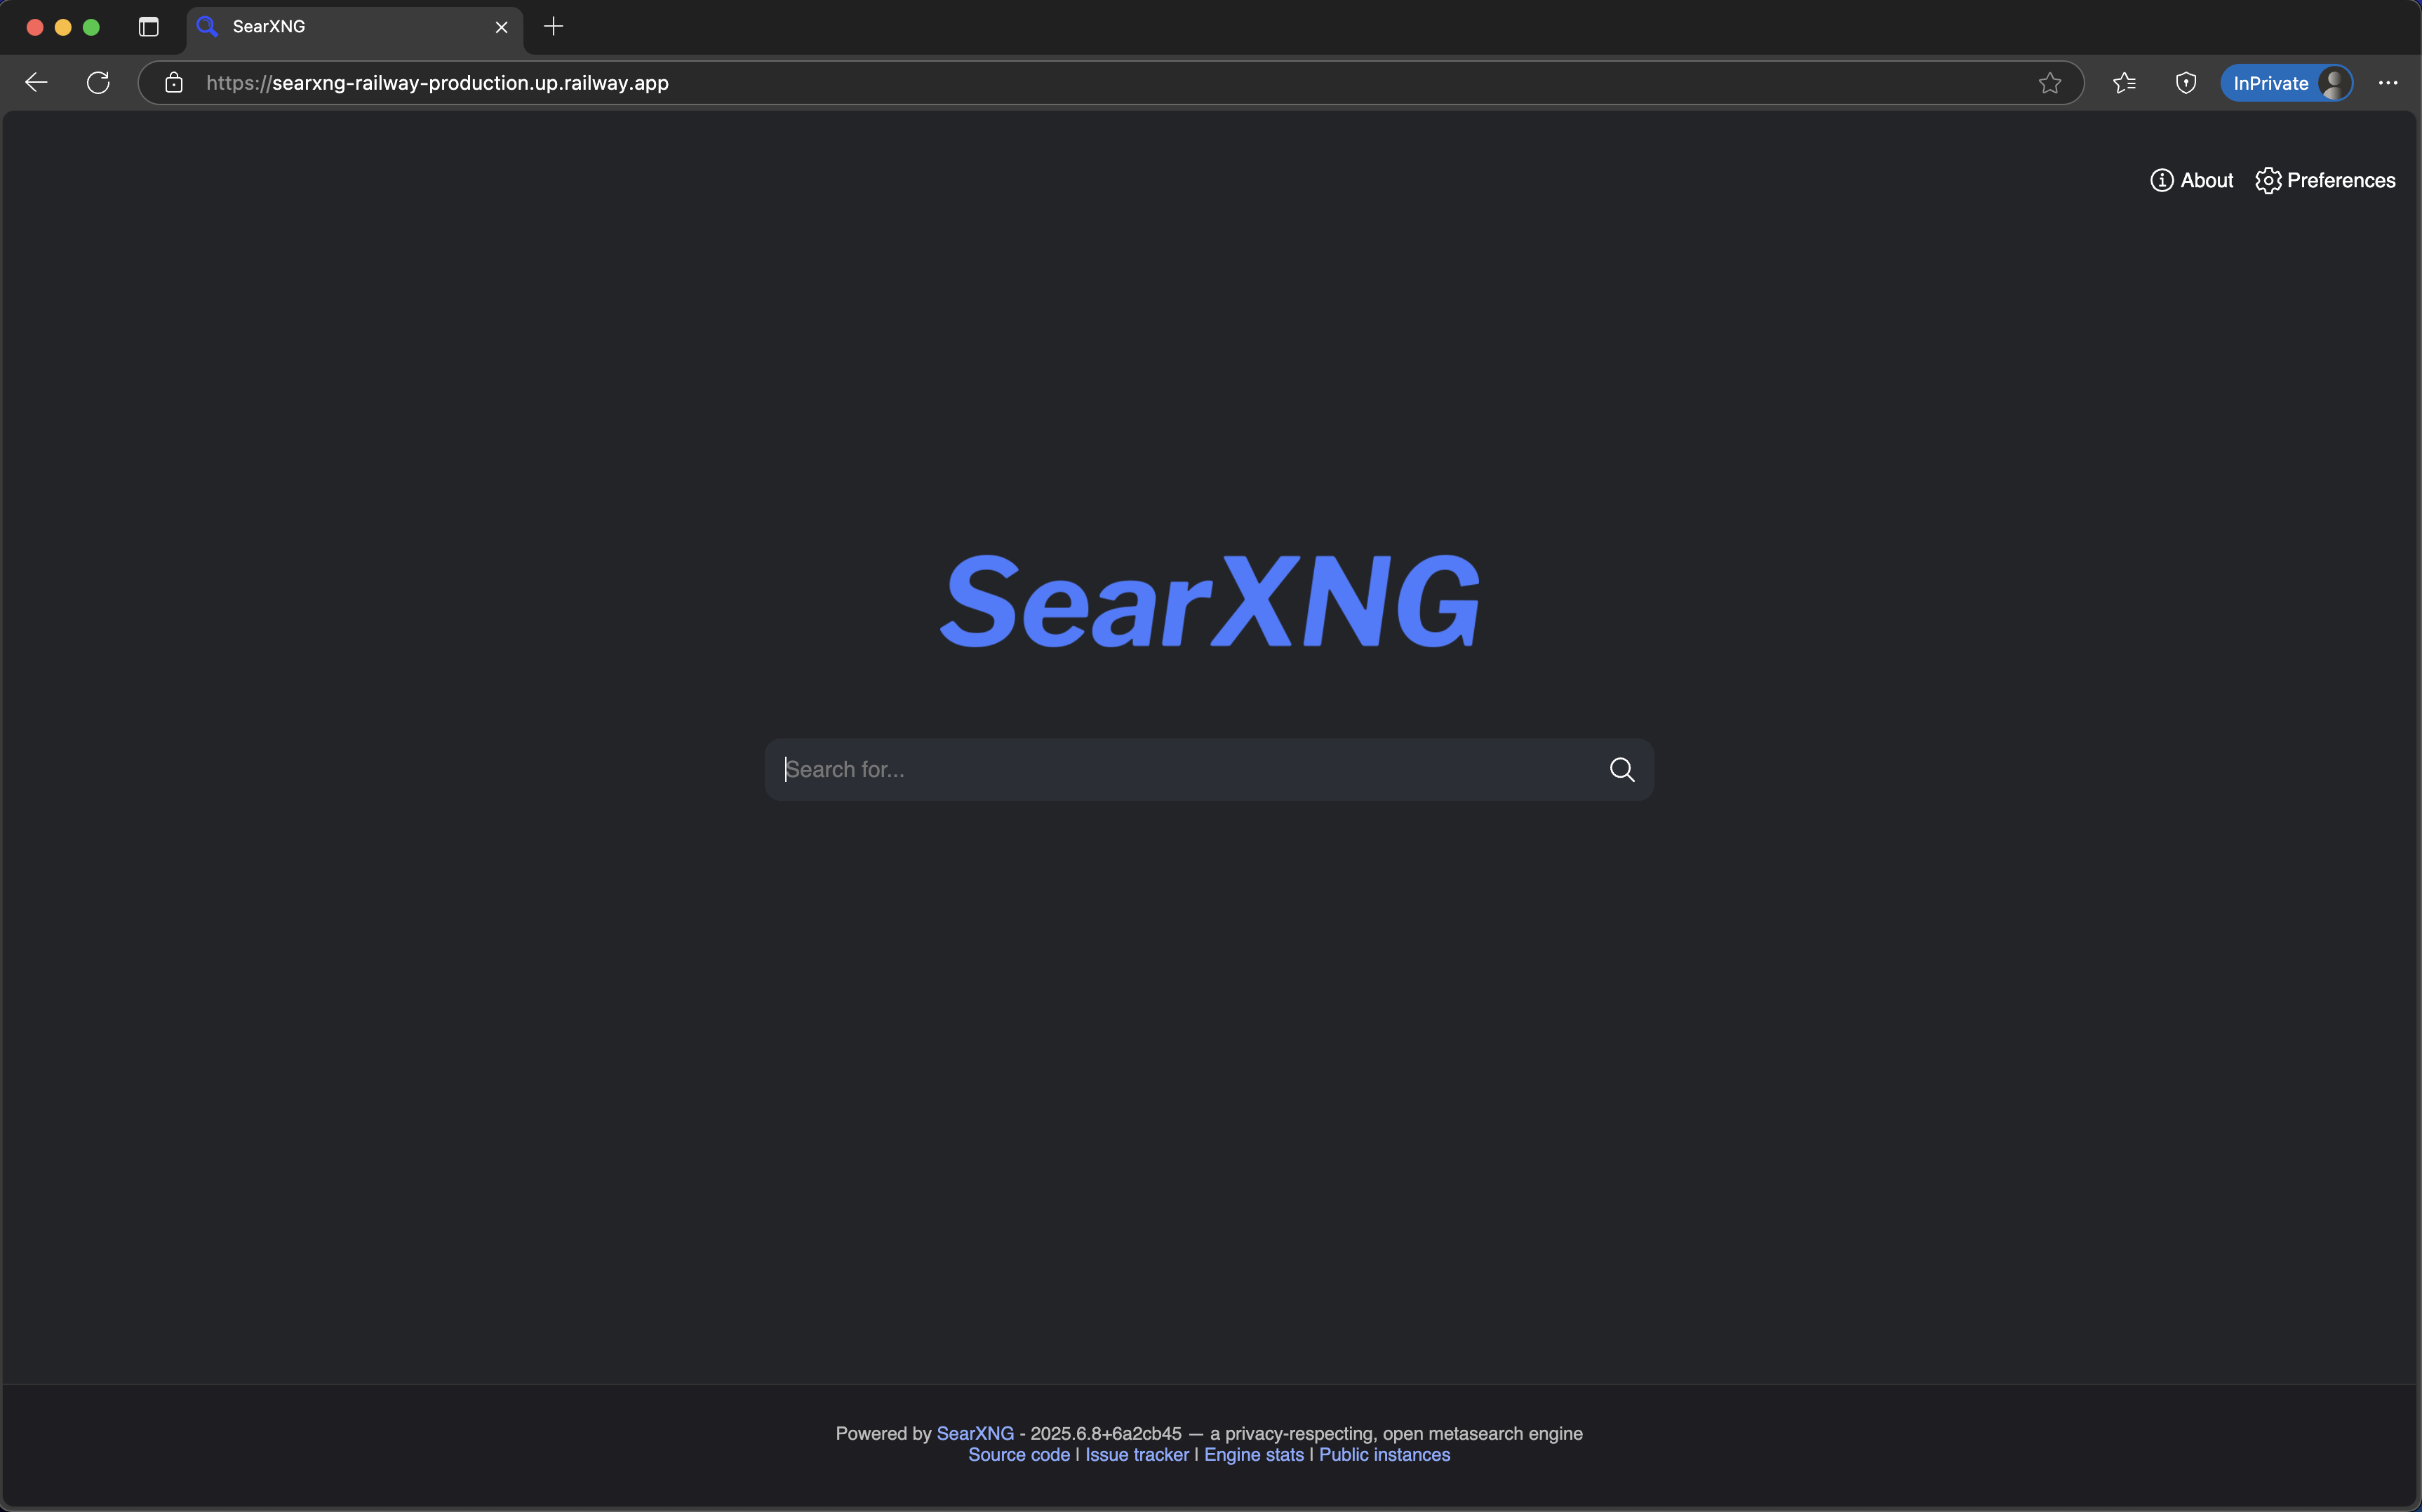
Task: Click the InPrivate profile badge
Action: tap(2286, 82)
